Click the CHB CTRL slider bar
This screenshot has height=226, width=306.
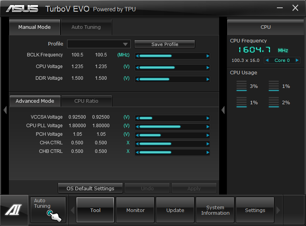(x=173, y=152)
